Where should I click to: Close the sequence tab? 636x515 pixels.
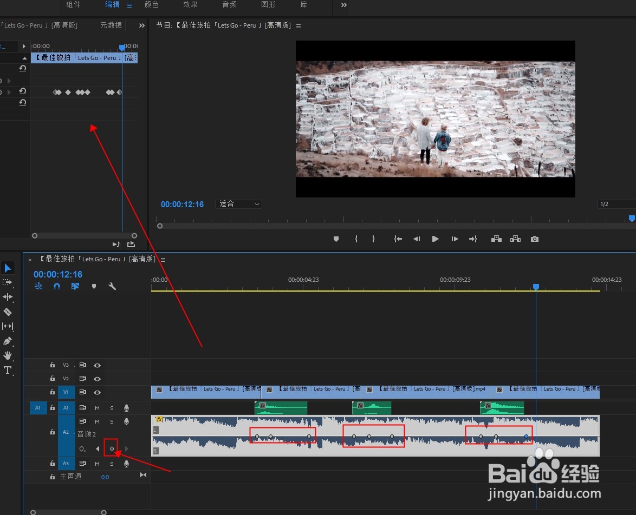[30, 260]
